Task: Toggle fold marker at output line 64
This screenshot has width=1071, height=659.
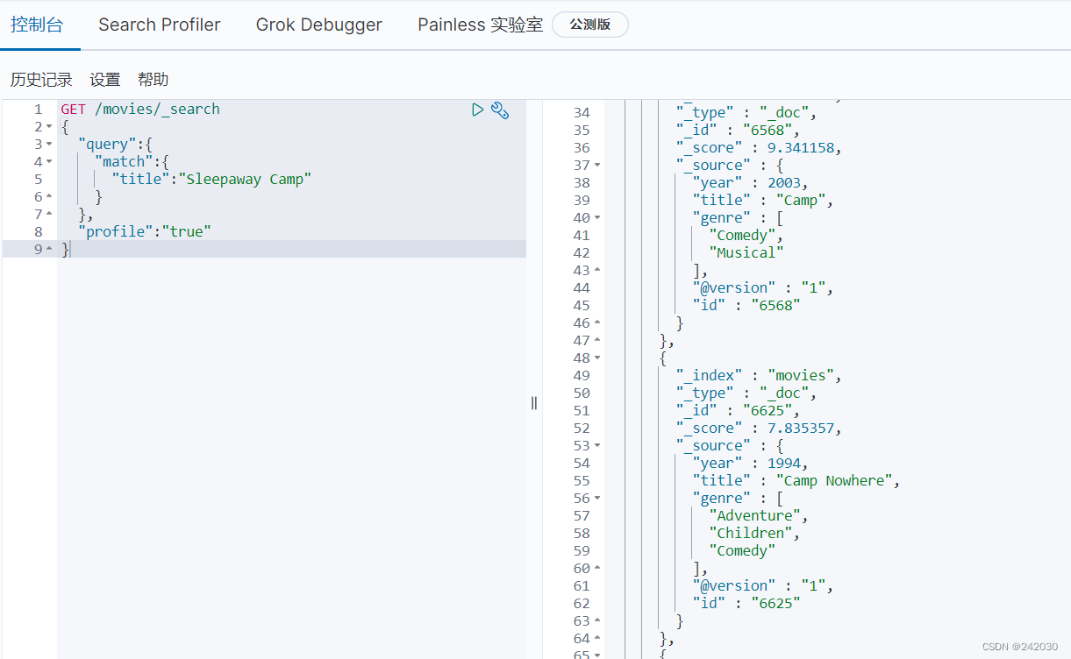Action: (x=597, y=639)
